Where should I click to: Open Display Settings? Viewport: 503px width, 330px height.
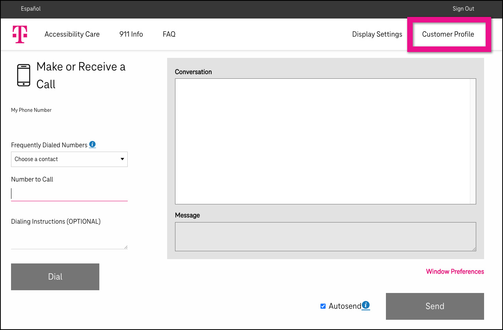tap(377, 34)
